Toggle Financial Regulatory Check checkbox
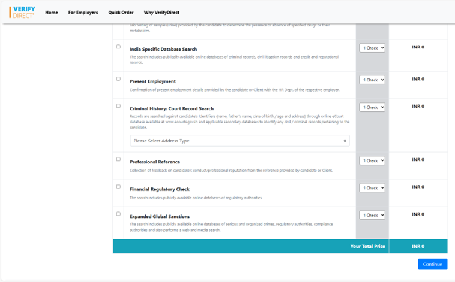455x282 pixels. [x=118, y=187]
